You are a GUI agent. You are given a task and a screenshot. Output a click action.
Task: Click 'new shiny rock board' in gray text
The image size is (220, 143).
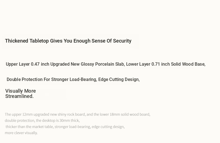pyautogui.click(x=67, y=114)
